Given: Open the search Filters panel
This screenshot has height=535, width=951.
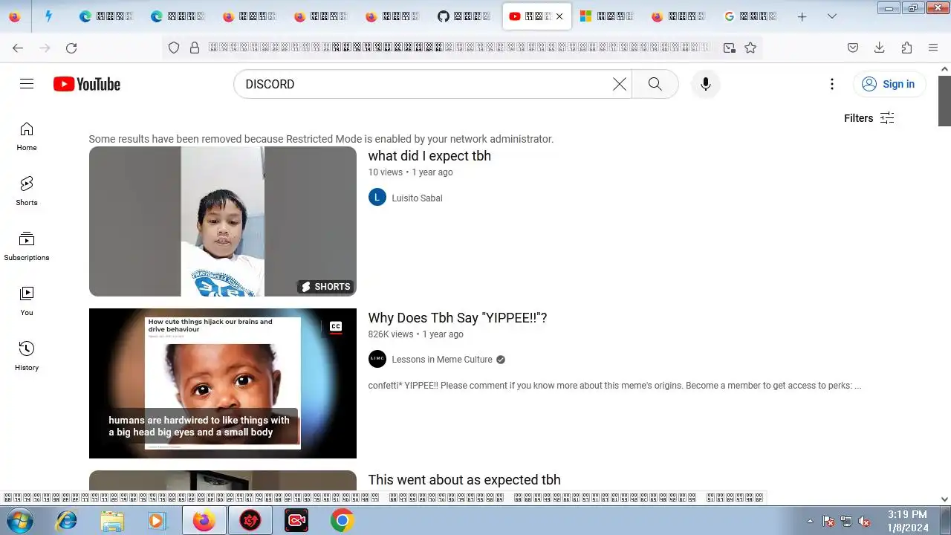Looking at the screenshot, I should point(869,118).
